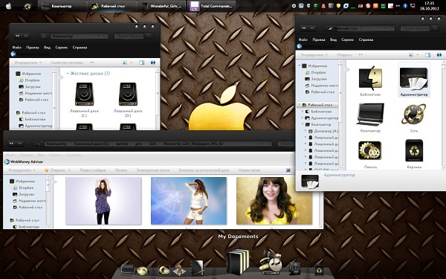Open Администратор folder icon

click(x=414, y=81)
